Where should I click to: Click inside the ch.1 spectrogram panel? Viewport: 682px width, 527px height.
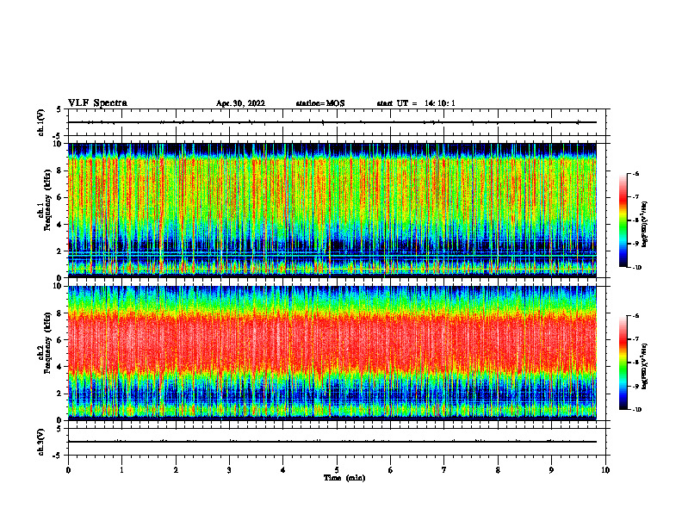point(332,210)
